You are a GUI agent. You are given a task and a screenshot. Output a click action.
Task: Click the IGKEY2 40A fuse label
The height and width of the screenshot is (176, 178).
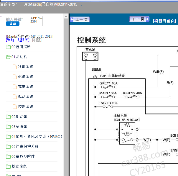pos(133,93)
